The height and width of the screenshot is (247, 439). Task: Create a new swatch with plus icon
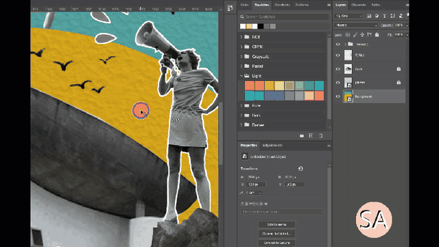(311, 136)
